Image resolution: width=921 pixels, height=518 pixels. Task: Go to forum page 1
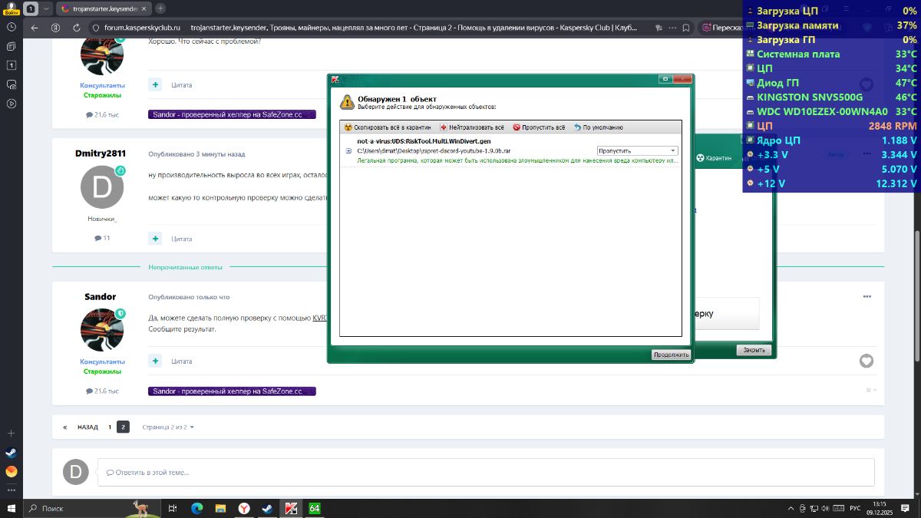(x=110, y=427)
